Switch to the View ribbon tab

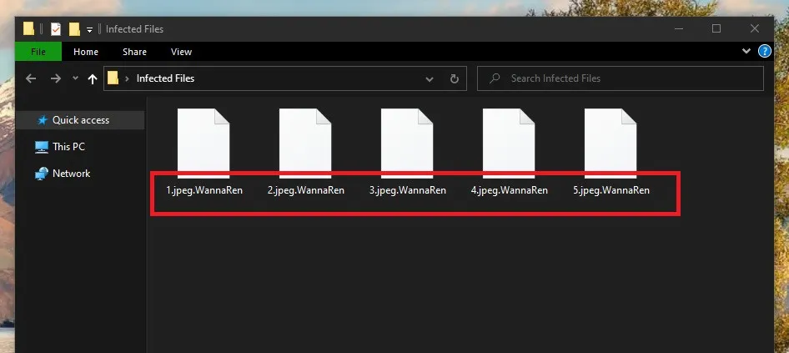click(x=181, y=52)
